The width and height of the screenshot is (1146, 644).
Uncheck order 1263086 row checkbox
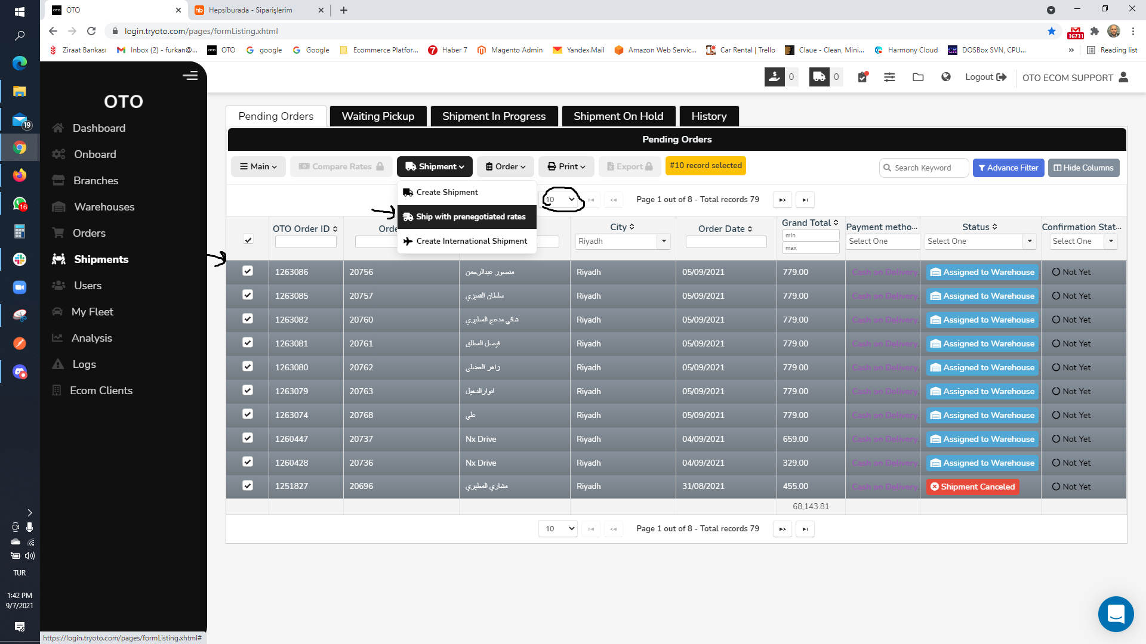click(x=248, y=271)
